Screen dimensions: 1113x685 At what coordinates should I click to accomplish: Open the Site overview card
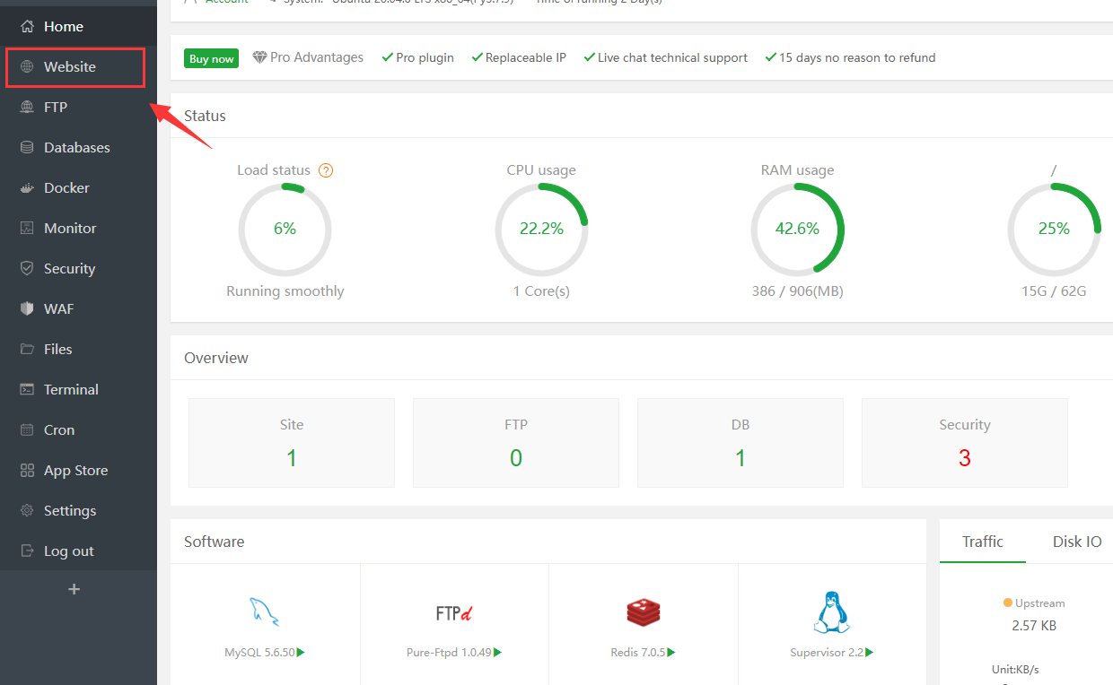pos(291,443)
